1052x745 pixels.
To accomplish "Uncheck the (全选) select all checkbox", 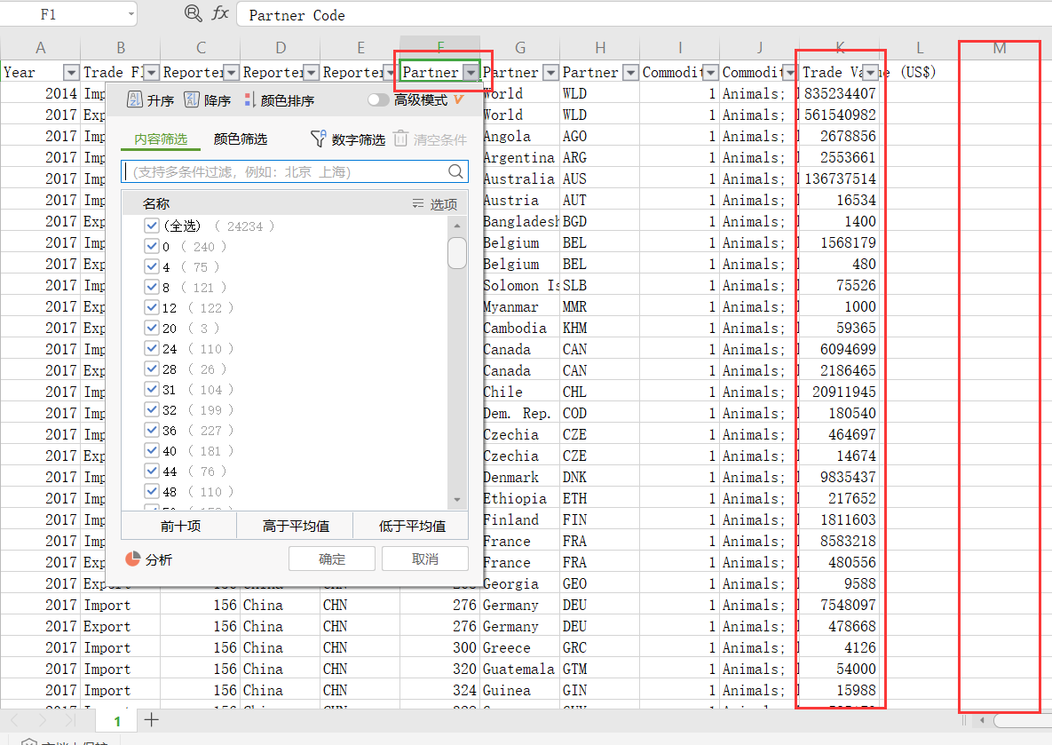I will pos(151,226).
